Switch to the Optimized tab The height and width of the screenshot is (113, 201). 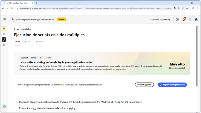pyautogui.click(x=39, y=41)
